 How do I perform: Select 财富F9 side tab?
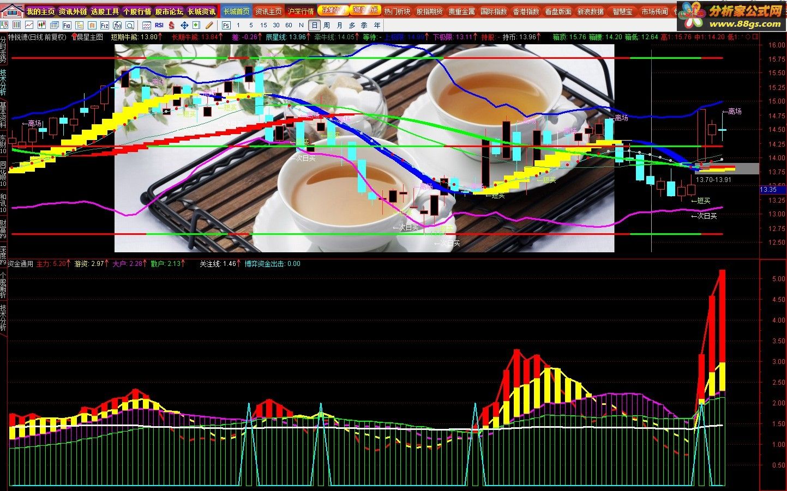coord(3,229)
